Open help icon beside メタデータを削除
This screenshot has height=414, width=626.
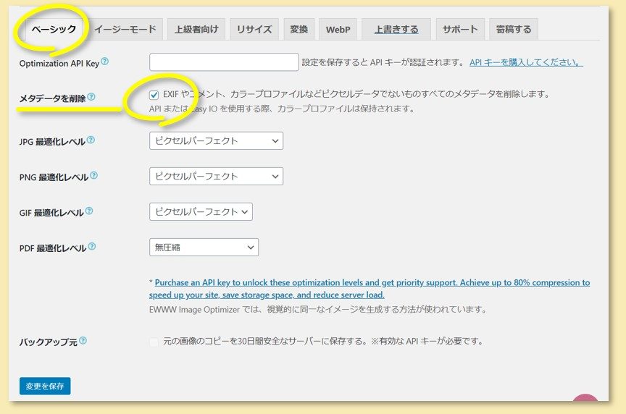[x=91, y=96]
